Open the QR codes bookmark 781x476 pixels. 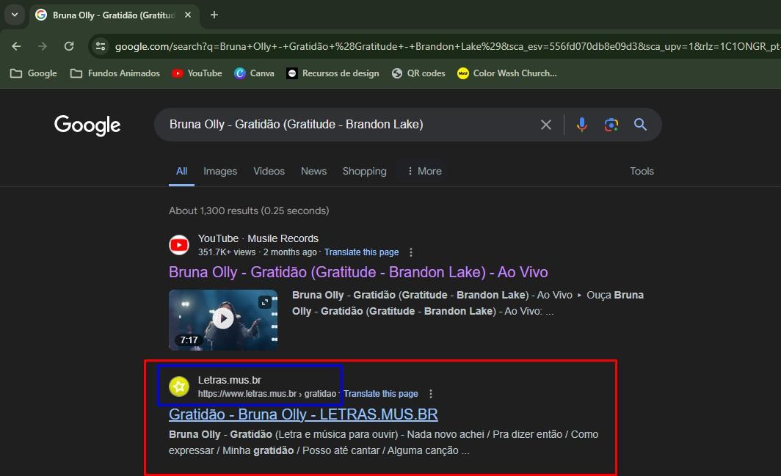click(x=418, y=73)
